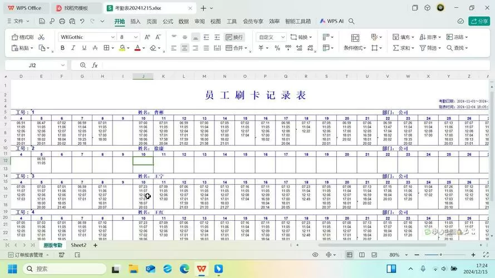Screen dimensions: 495x278
Task: Click the yellow fill color swatch
Action: point(122,48)
